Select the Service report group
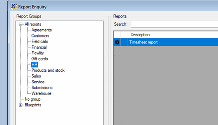Image resolution: width=218 pixels, height=125 pixels. 38,82
